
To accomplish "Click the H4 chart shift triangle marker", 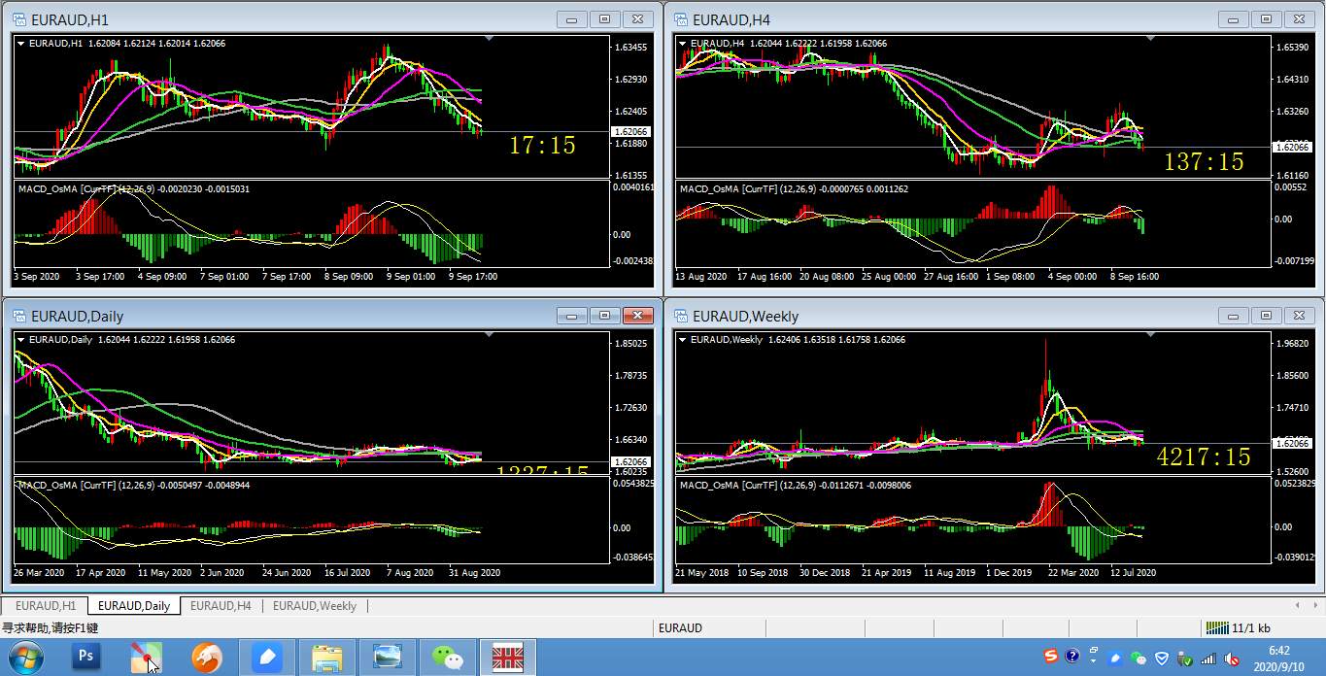I will (1150, 38).
